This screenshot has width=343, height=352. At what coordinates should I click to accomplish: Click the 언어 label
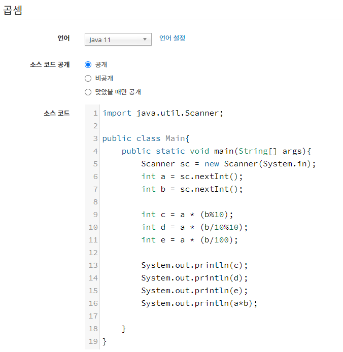coord(63,38)
